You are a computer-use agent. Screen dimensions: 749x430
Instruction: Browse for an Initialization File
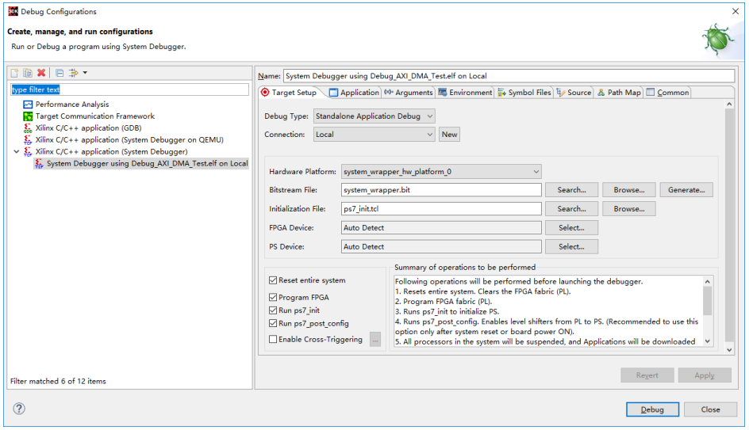(x=628, y=209)
